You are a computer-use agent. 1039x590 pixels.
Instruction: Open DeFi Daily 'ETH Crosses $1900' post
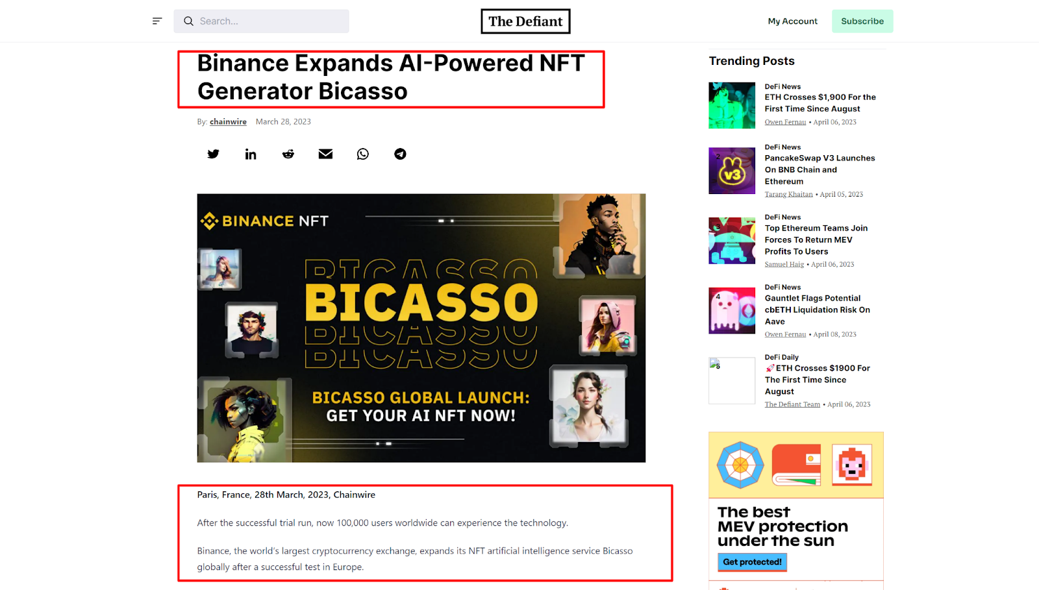[x=817, y=380]
